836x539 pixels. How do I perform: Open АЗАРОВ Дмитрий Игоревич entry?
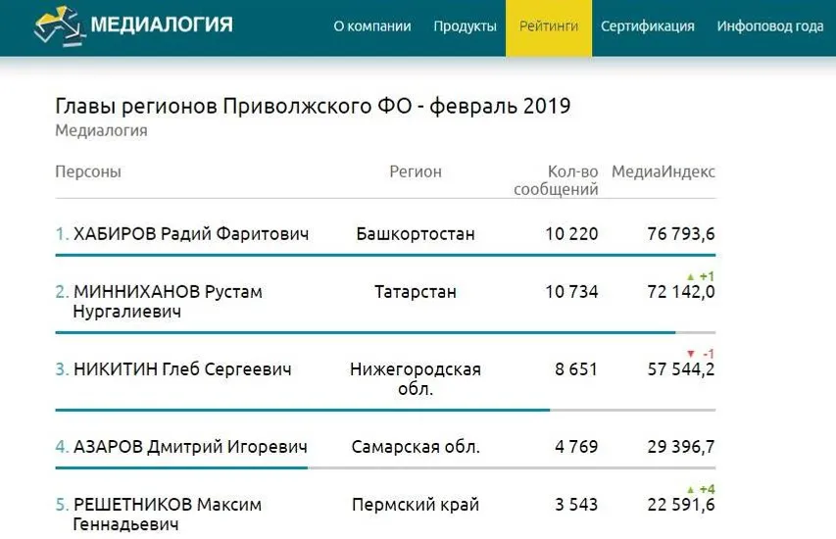[190, 447]
